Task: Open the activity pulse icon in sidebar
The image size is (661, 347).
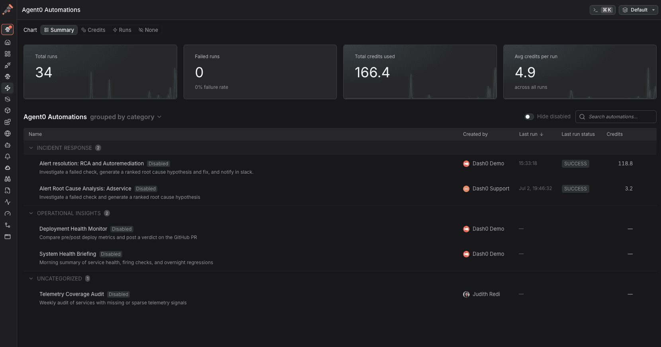Action: [8, 202]
